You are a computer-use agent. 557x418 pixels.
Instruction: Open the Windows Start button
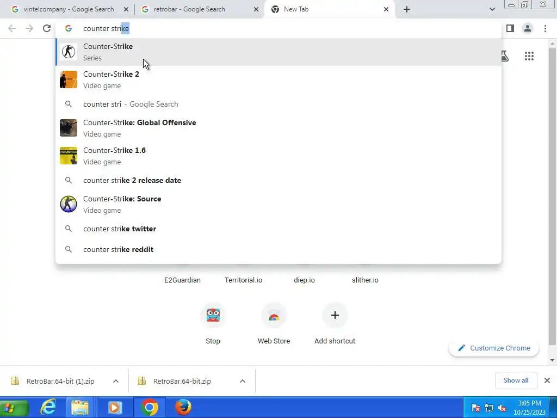coord(14,407)
